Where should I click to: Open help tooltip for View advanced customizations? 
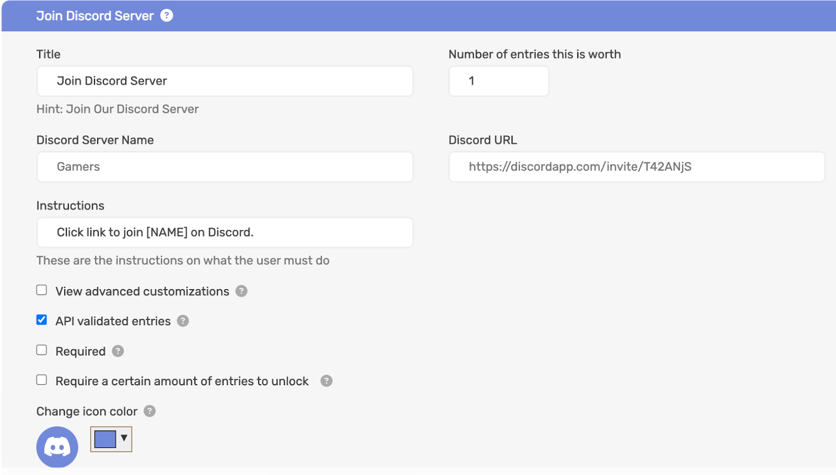tap(241, 291)
